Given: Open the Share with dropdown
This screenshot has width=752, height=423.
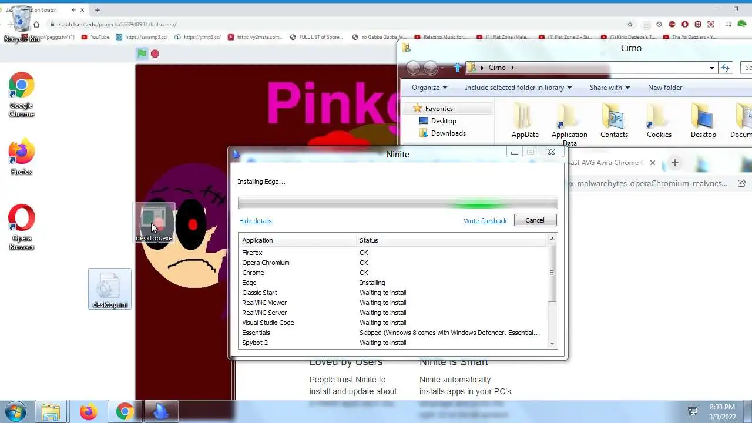Looking at the screenshot, I should pos(610,88).
